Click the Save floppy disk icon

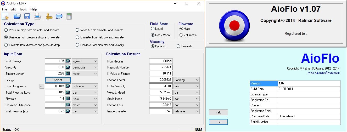point(27,16)
